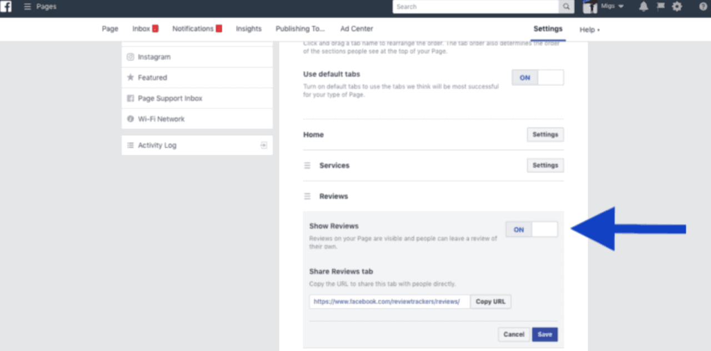This screenshot has height=351, width=711.
Task: Switch to the Insights tab
Action: (248, 29)
